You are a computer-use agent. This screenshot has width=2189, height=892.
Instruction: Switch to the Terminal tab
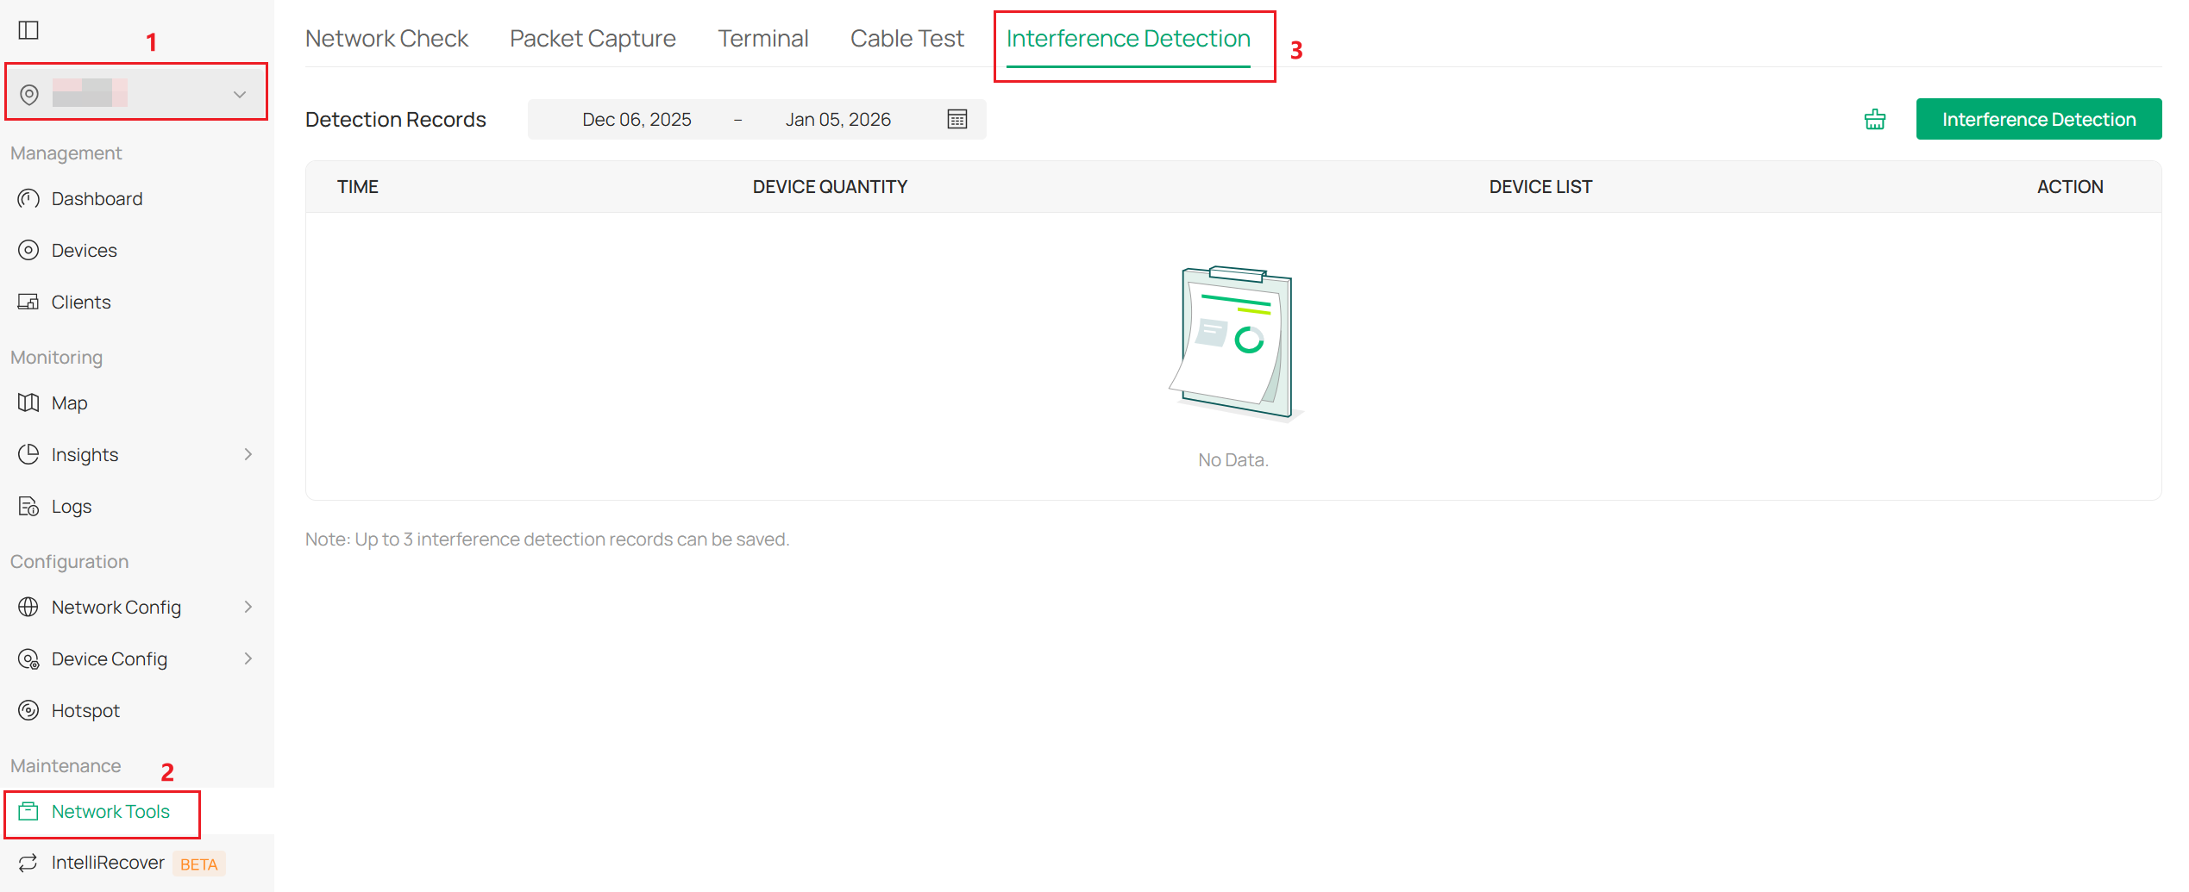(x=762, y=38)
